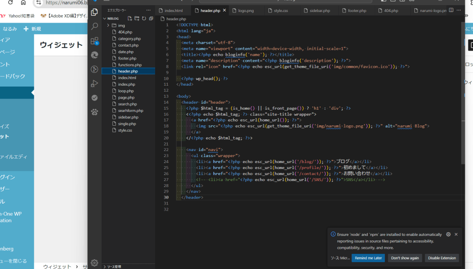
Task: Close the node and npm notification
Action: click(x=456, y=234)
